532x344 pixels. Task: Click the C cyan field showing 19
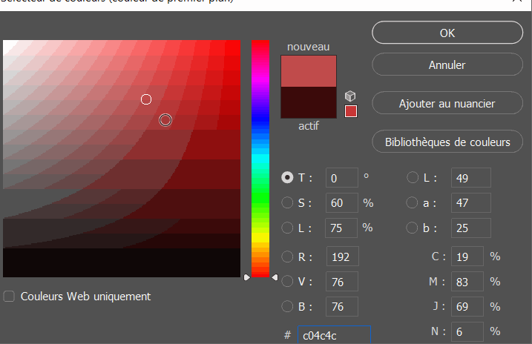pos(467,257)
